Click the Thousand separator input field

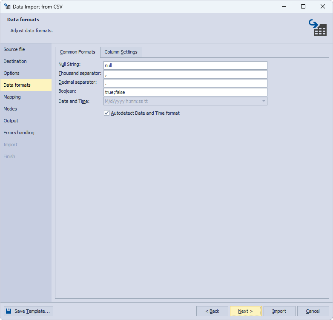click(185, 74)
